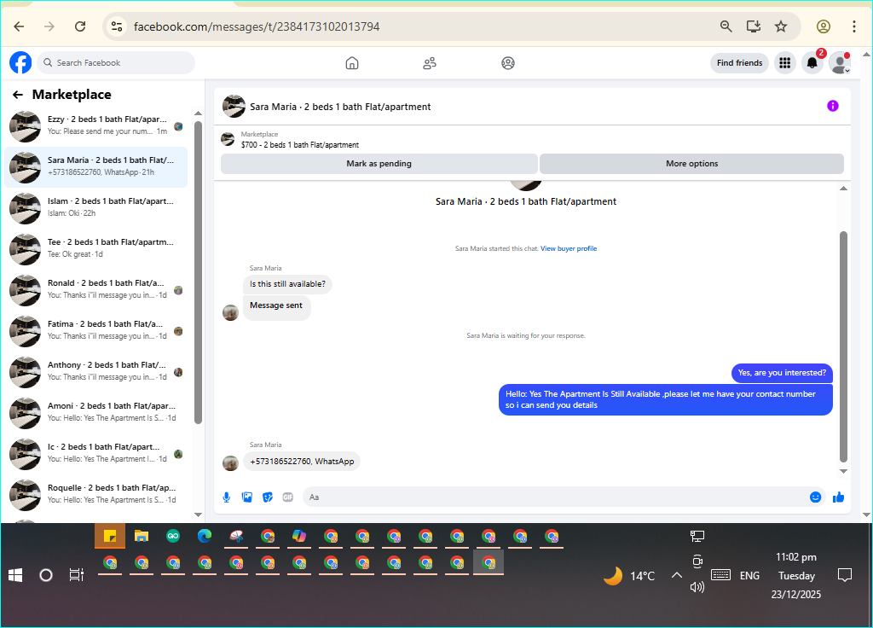Screen dimensions: 873x628
Task: Open Windows action center notifications
Action: [x=845, y=575]
